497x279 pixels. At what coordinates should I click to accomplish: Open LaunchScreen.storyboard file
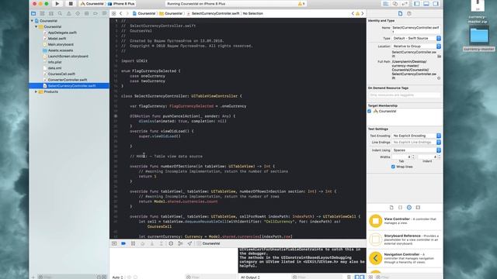click(x=68, y=57)
